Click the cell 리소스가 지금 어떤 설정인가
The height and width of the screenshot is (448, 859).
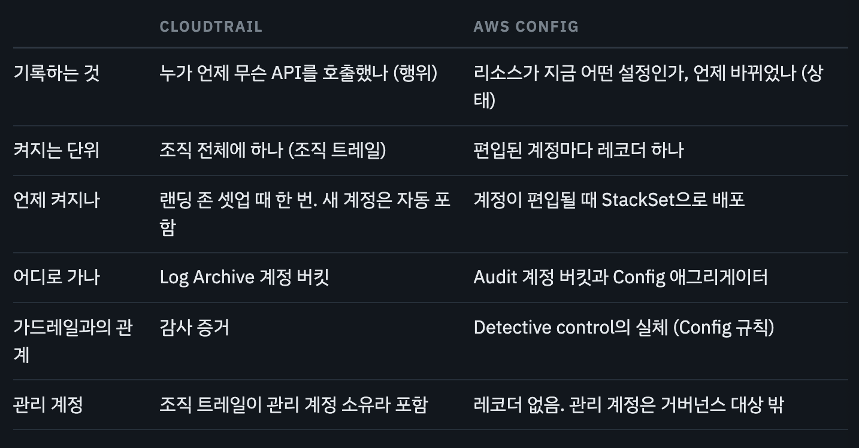coord(648,87)
